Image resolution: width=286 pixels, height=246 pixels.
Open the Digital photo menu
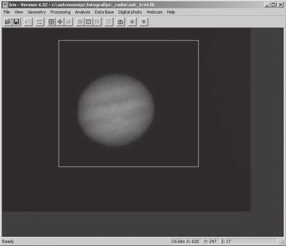point(130,12)
